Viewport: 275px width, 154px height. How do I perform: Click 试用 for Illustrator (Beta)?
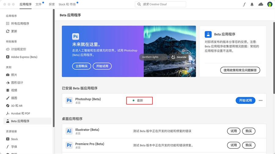tap(234, 131)
